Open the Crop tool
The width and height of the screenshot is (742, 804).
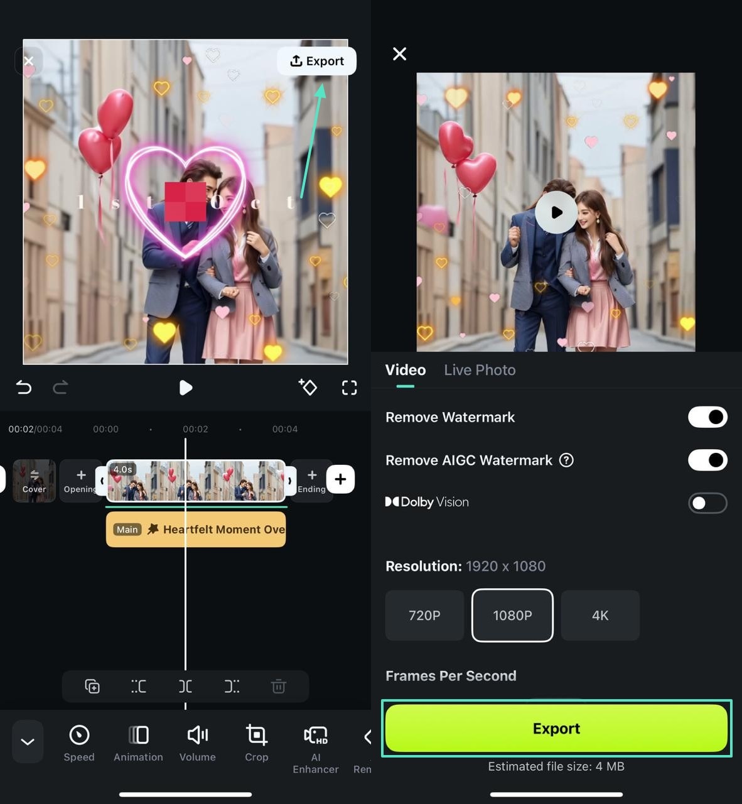pos(256,743)
